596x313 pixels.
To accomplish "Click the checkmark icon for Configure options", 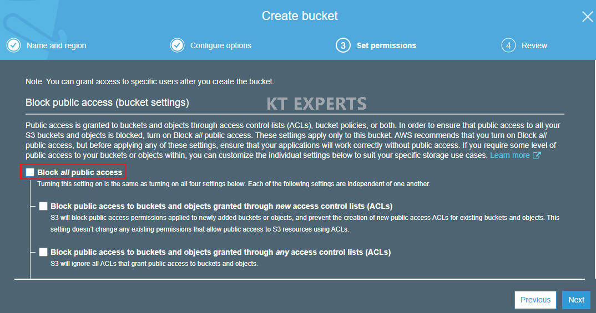I will [x=177, y=45].
